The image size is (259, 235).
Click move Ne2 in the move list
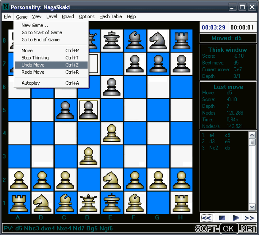[214, 148]
